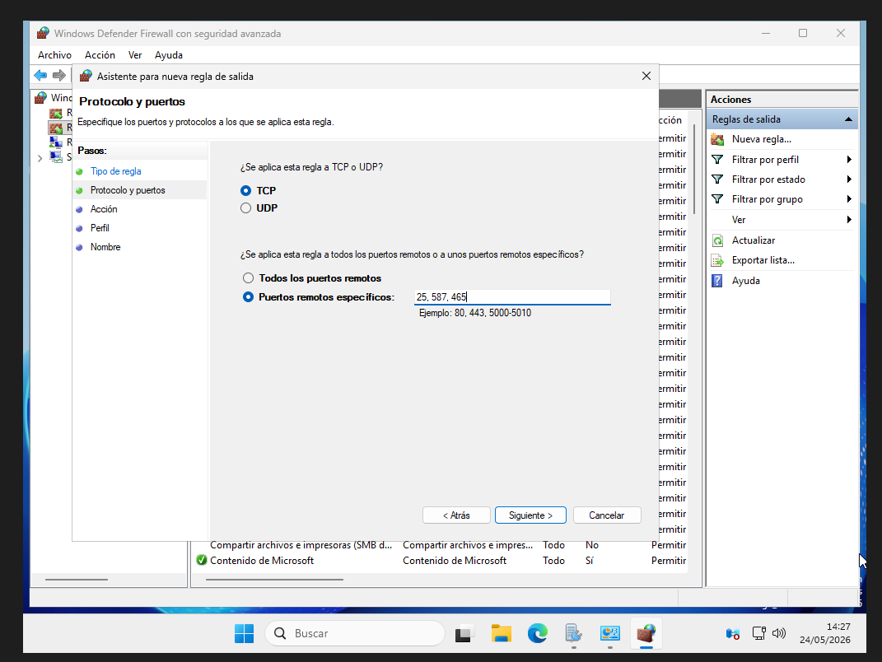The image size is (882, 662).
Task: Click the Filtrar por grupo funnel icon
Action: pos(717,199)
